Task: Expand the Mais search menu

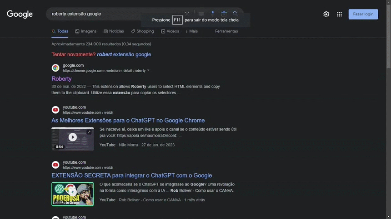Action: pos(192,31)
